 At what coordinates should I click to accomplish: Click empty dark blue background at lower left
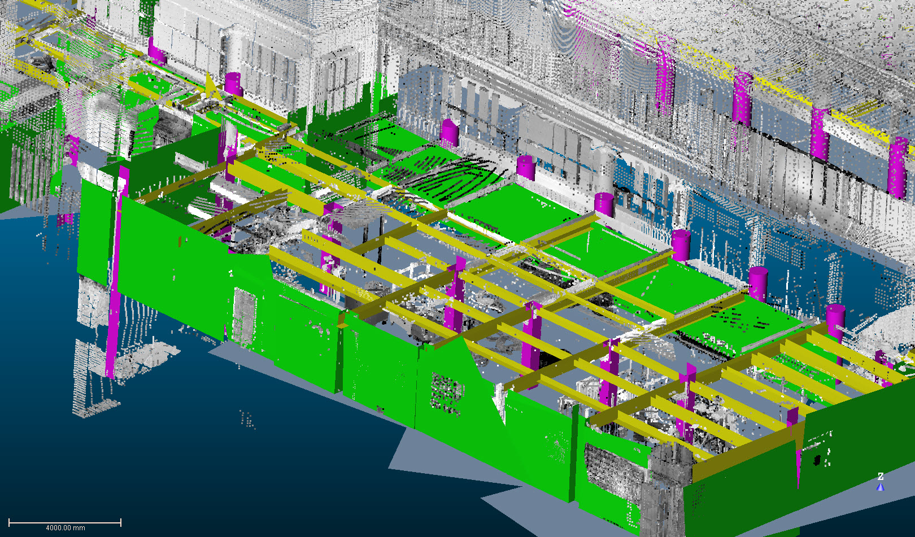pos(113,463)
